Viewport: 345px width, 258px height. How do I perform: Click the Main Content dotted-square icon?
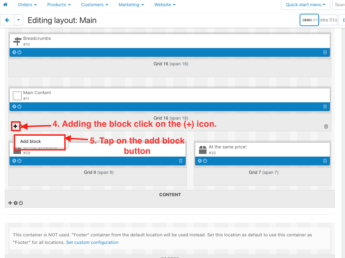(17, 96)
